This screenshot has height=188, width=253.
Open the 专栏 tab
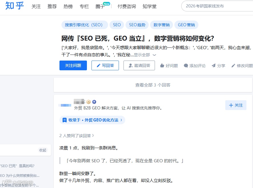pos(84,7)
